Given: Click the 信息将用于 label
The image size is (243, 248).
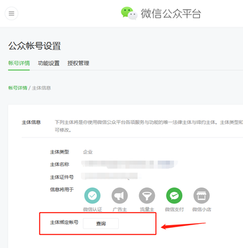Looking at the screenshot, I should (62, 189).
